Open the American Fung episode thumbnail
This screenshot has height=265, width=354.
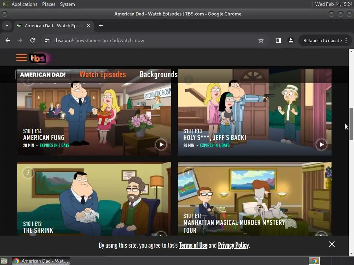click(94, 112)
